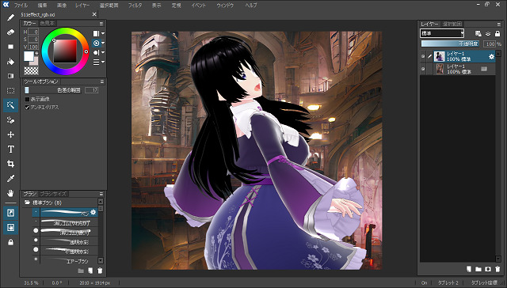Screen dimensions: 507x288
Task: Close the S1seffect_rgb document tab
Action: point(94,14)
